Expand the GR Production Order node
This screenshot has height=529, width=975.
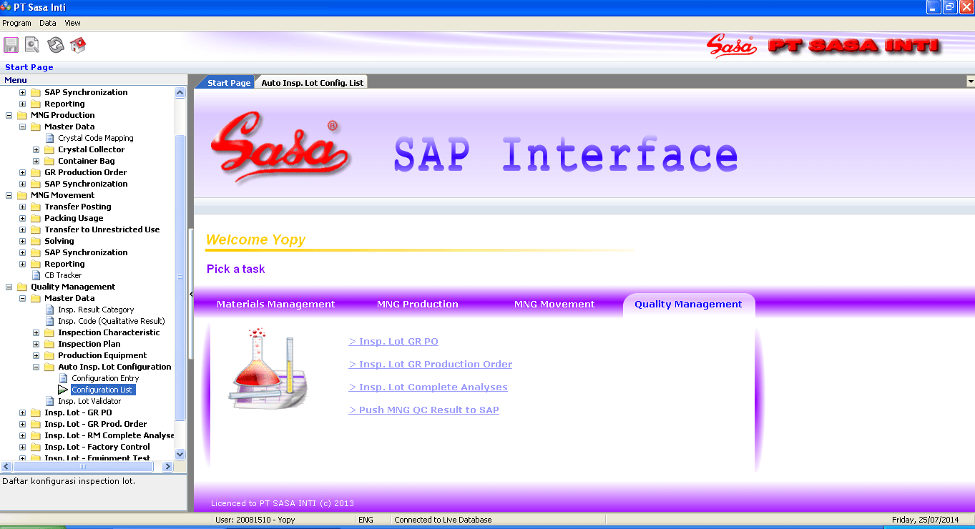click(22, 172)
